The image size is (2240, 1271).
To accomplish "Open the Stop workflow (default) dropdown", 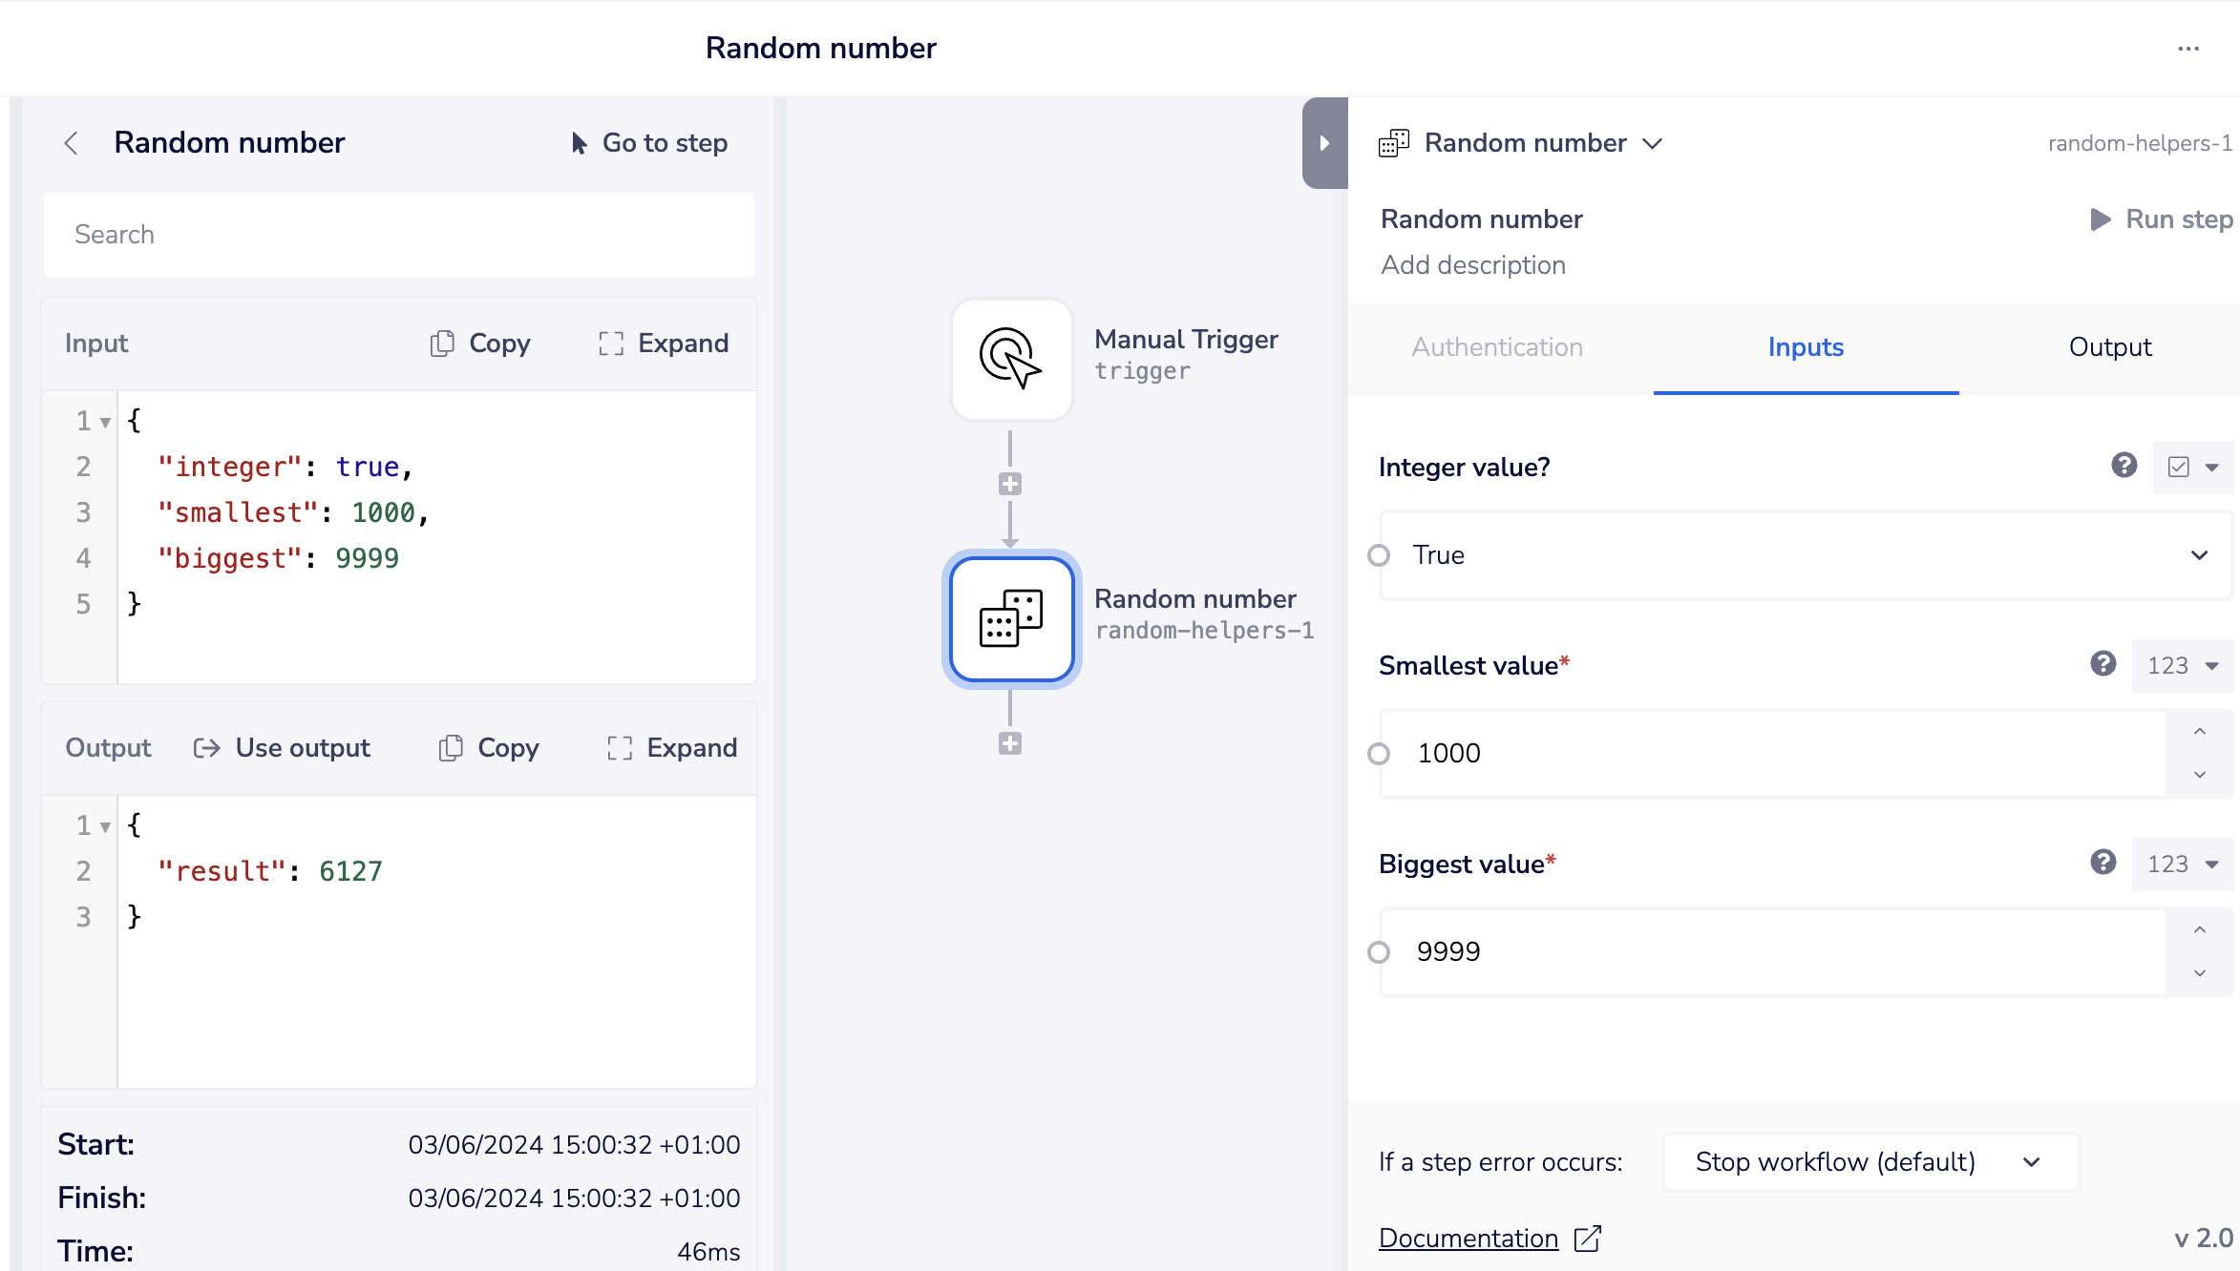I will click(x=1870, y=1162).
